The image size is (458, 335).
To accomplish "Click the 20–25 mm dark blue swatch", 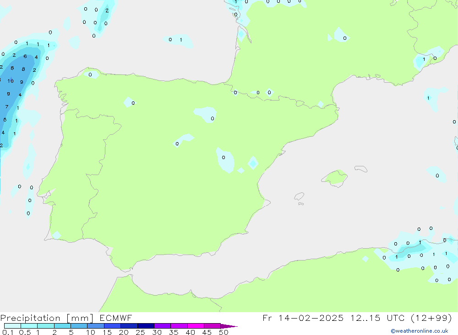I will pyautogui.click(x=129, y=326).
